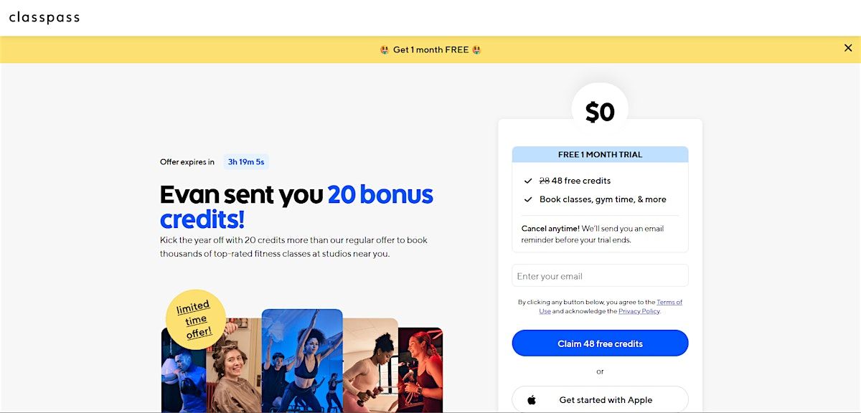Click the limited time offer badge

pos(195,319)
